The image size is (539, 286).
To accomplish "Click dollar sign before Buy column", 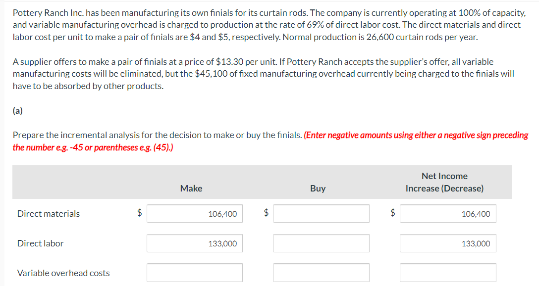I will [267, 213].
